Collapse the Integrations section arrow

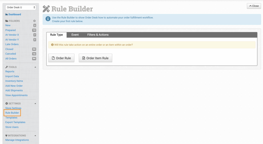tap(35, 136)
